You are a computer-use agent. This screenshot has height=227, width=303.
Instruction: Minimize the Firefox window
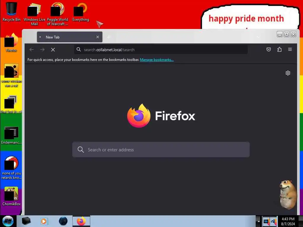coord(280,34)
